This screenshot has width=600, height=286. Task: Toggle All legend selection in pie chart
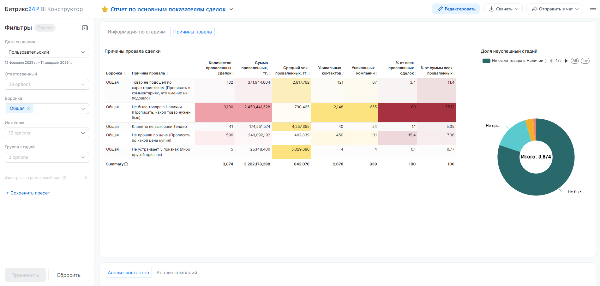(575, 61)
